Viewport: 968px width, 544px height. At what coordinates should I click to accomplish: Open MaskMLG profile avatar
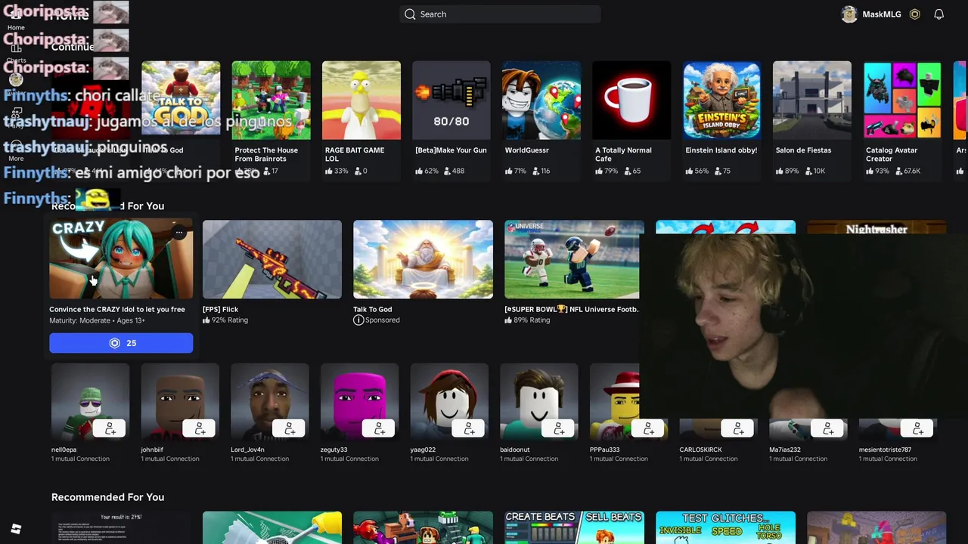click(849, 14)
